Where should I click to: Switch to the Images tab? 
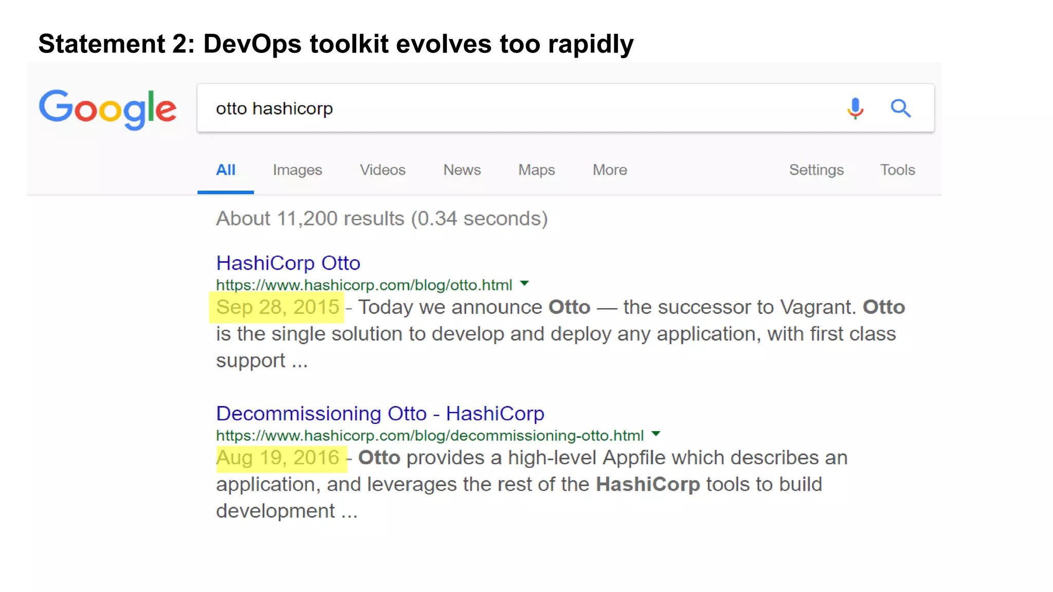pos(297,170)
